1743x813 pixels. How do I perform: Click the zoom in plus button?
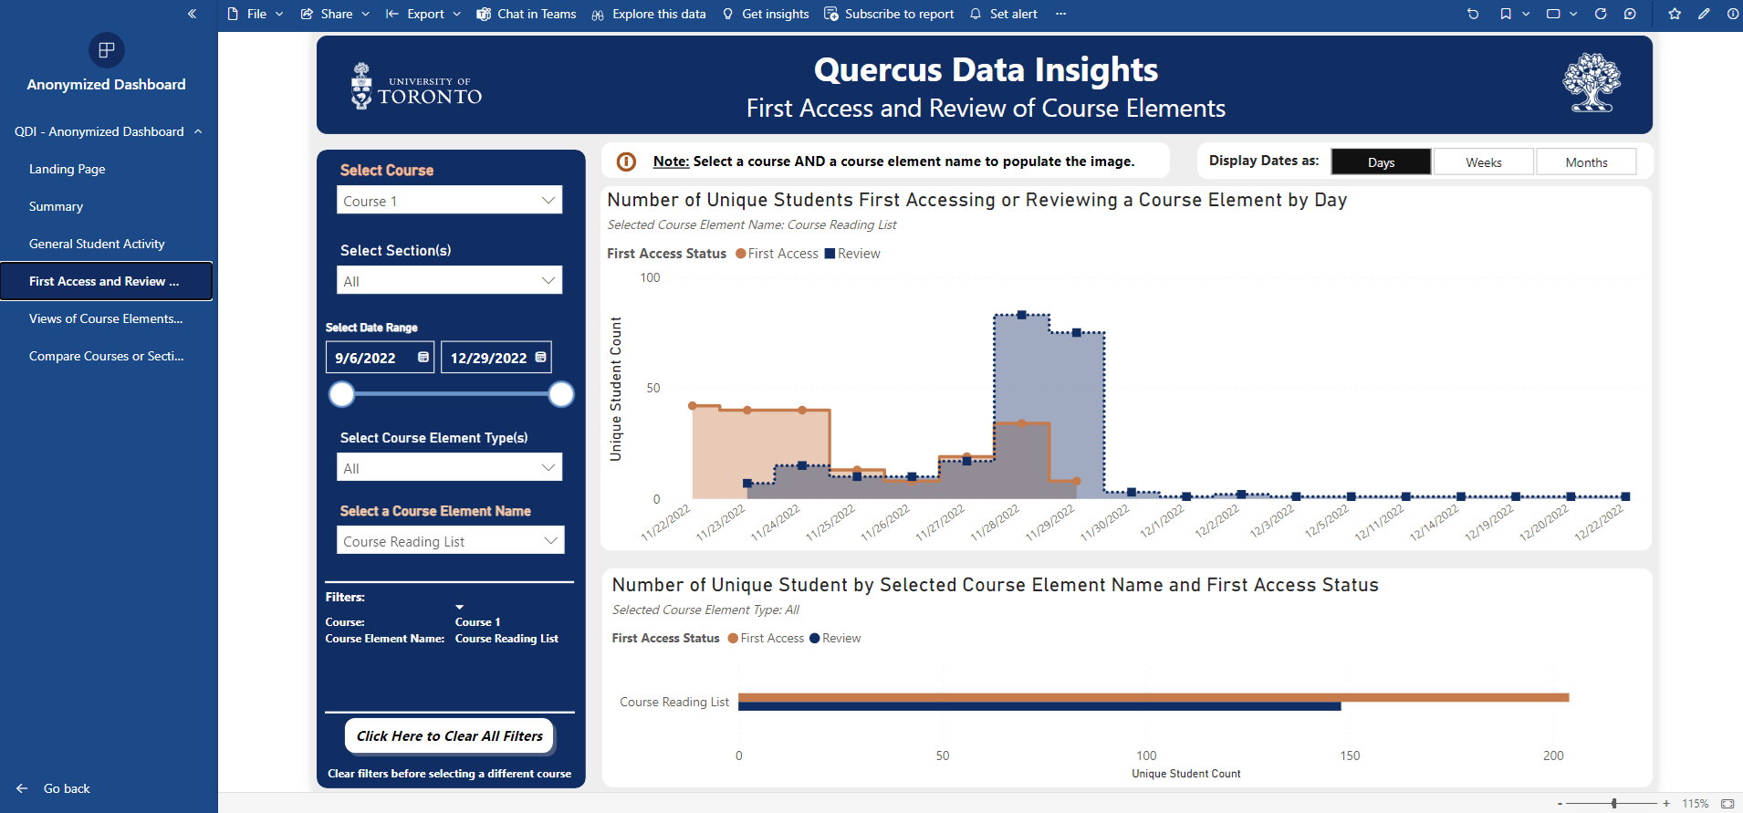tap(1666, 804)
